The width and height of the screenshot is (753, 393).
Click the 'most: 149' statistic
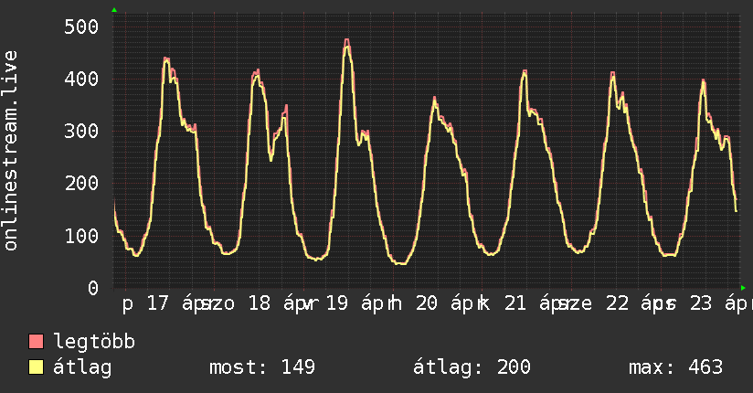(x=262, y=367)
